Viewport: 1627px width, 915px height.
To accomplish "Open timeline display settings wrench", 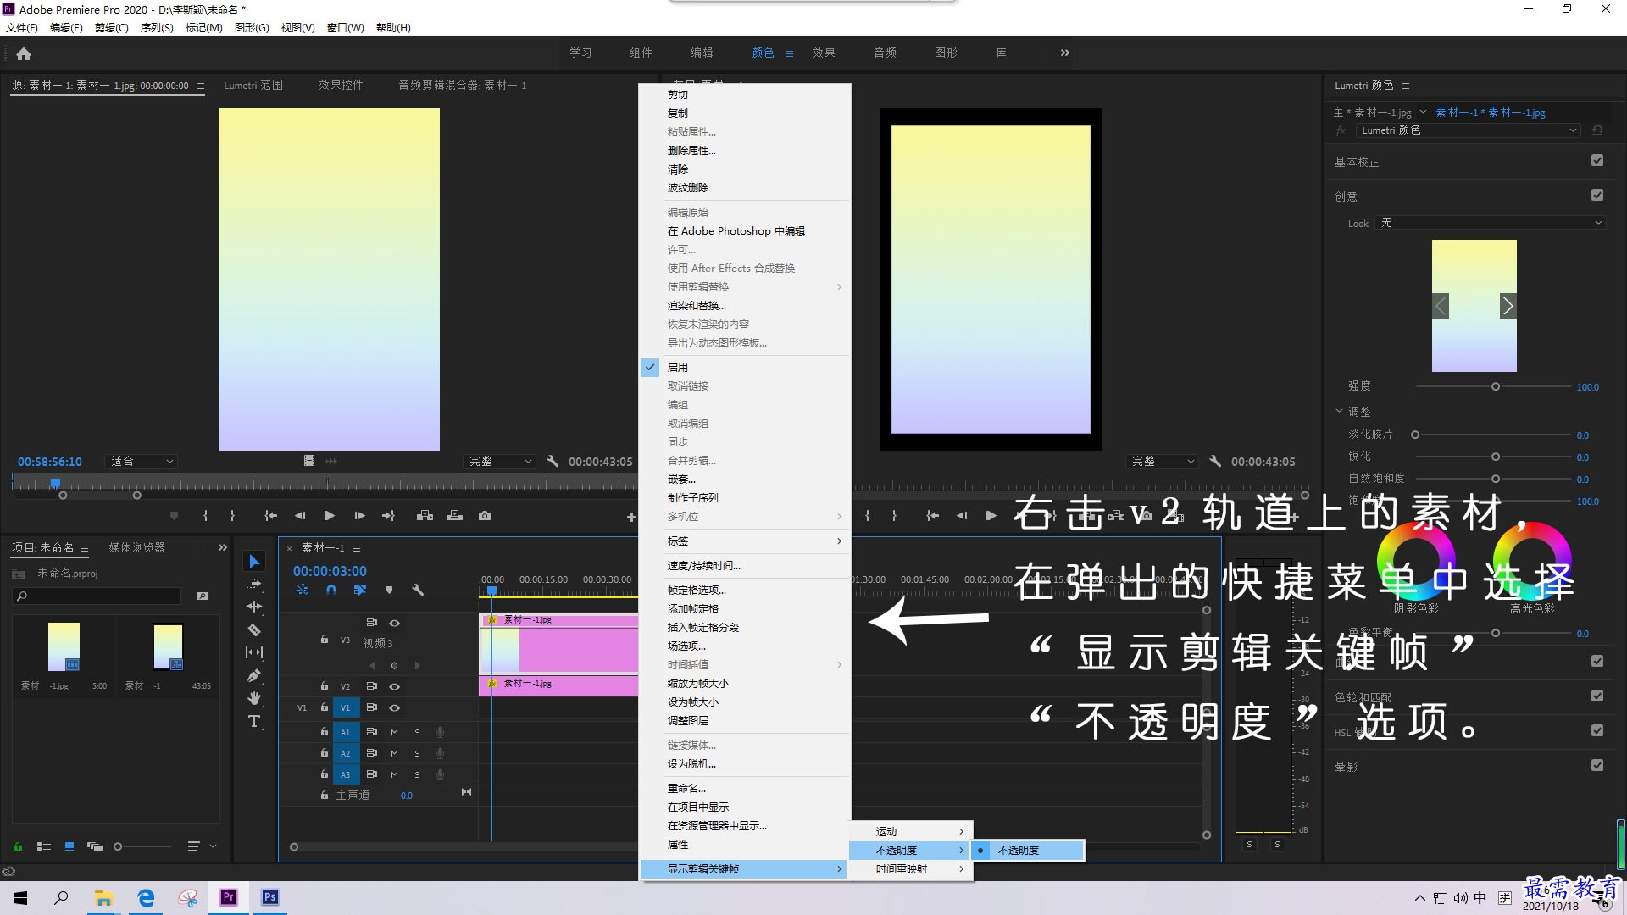I will (418, 590).
